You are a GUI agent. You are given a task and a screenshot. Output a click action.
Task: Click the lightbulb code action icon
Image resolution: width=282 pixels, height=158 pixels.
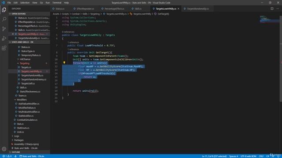click(x=64, y=63)
